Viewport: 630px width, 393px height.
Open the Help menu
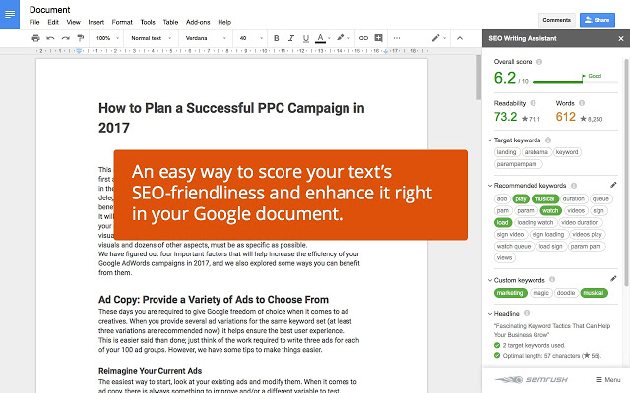pyautogui.click(x=224, y=22)
